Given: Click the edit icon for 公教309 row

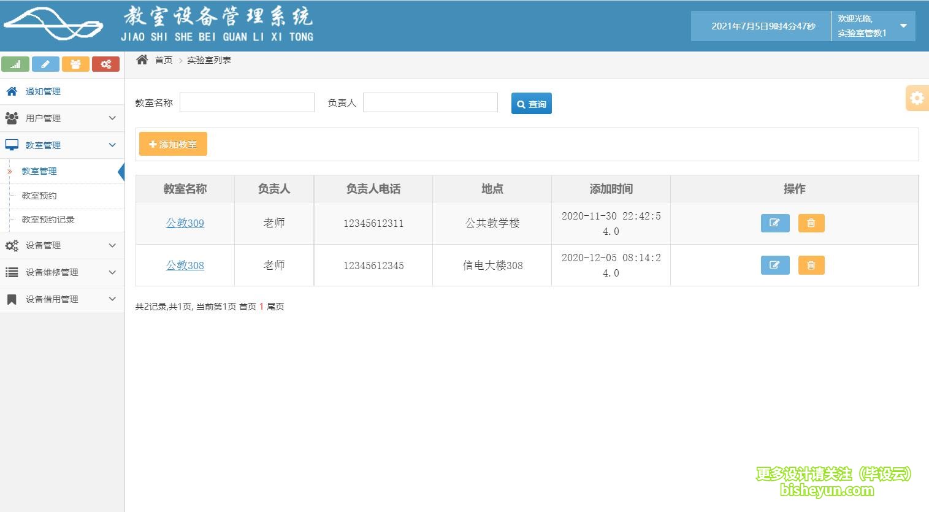Looking at the screenshot, I should (x=774, y=223).
